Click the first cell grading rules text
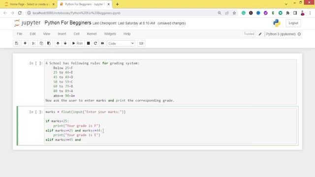The height and width of the screenshot is (177, 315). [x=170, y=82]
